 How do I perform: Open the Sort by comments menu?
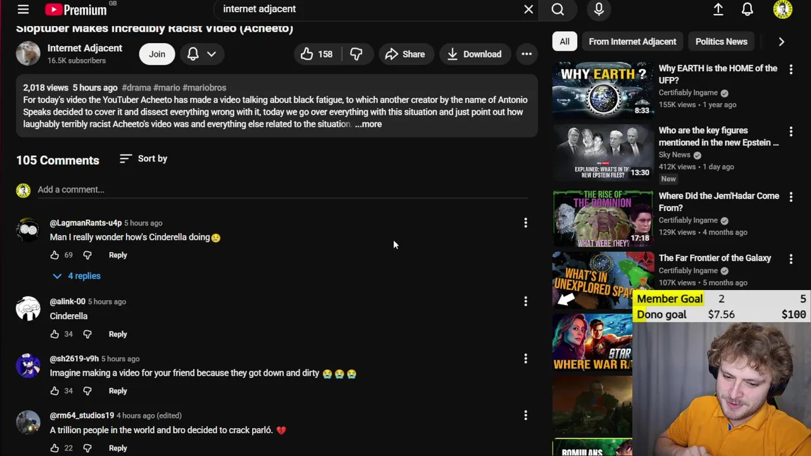(x=143, y=159)
